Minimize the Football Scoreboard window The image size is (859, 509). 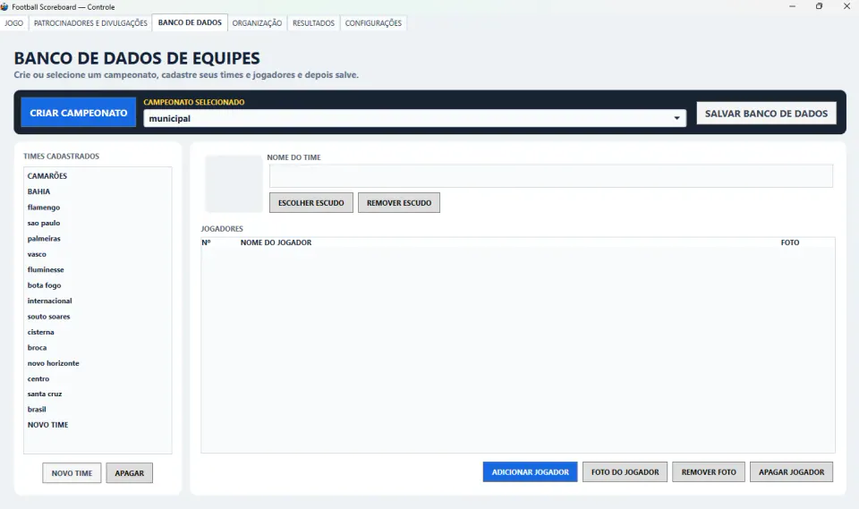tap(792, 6)
